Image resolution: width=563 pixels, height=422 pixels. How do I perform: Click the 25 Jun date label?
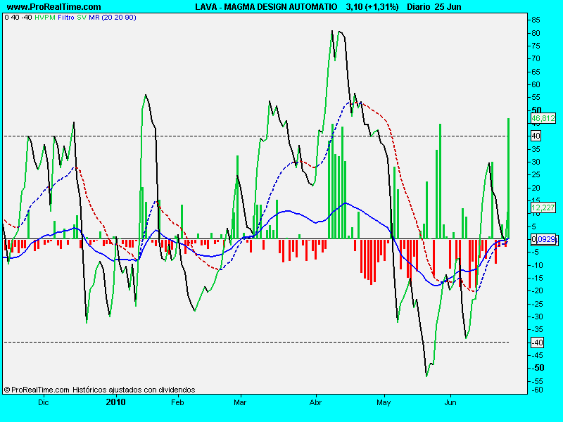(448, 7)
